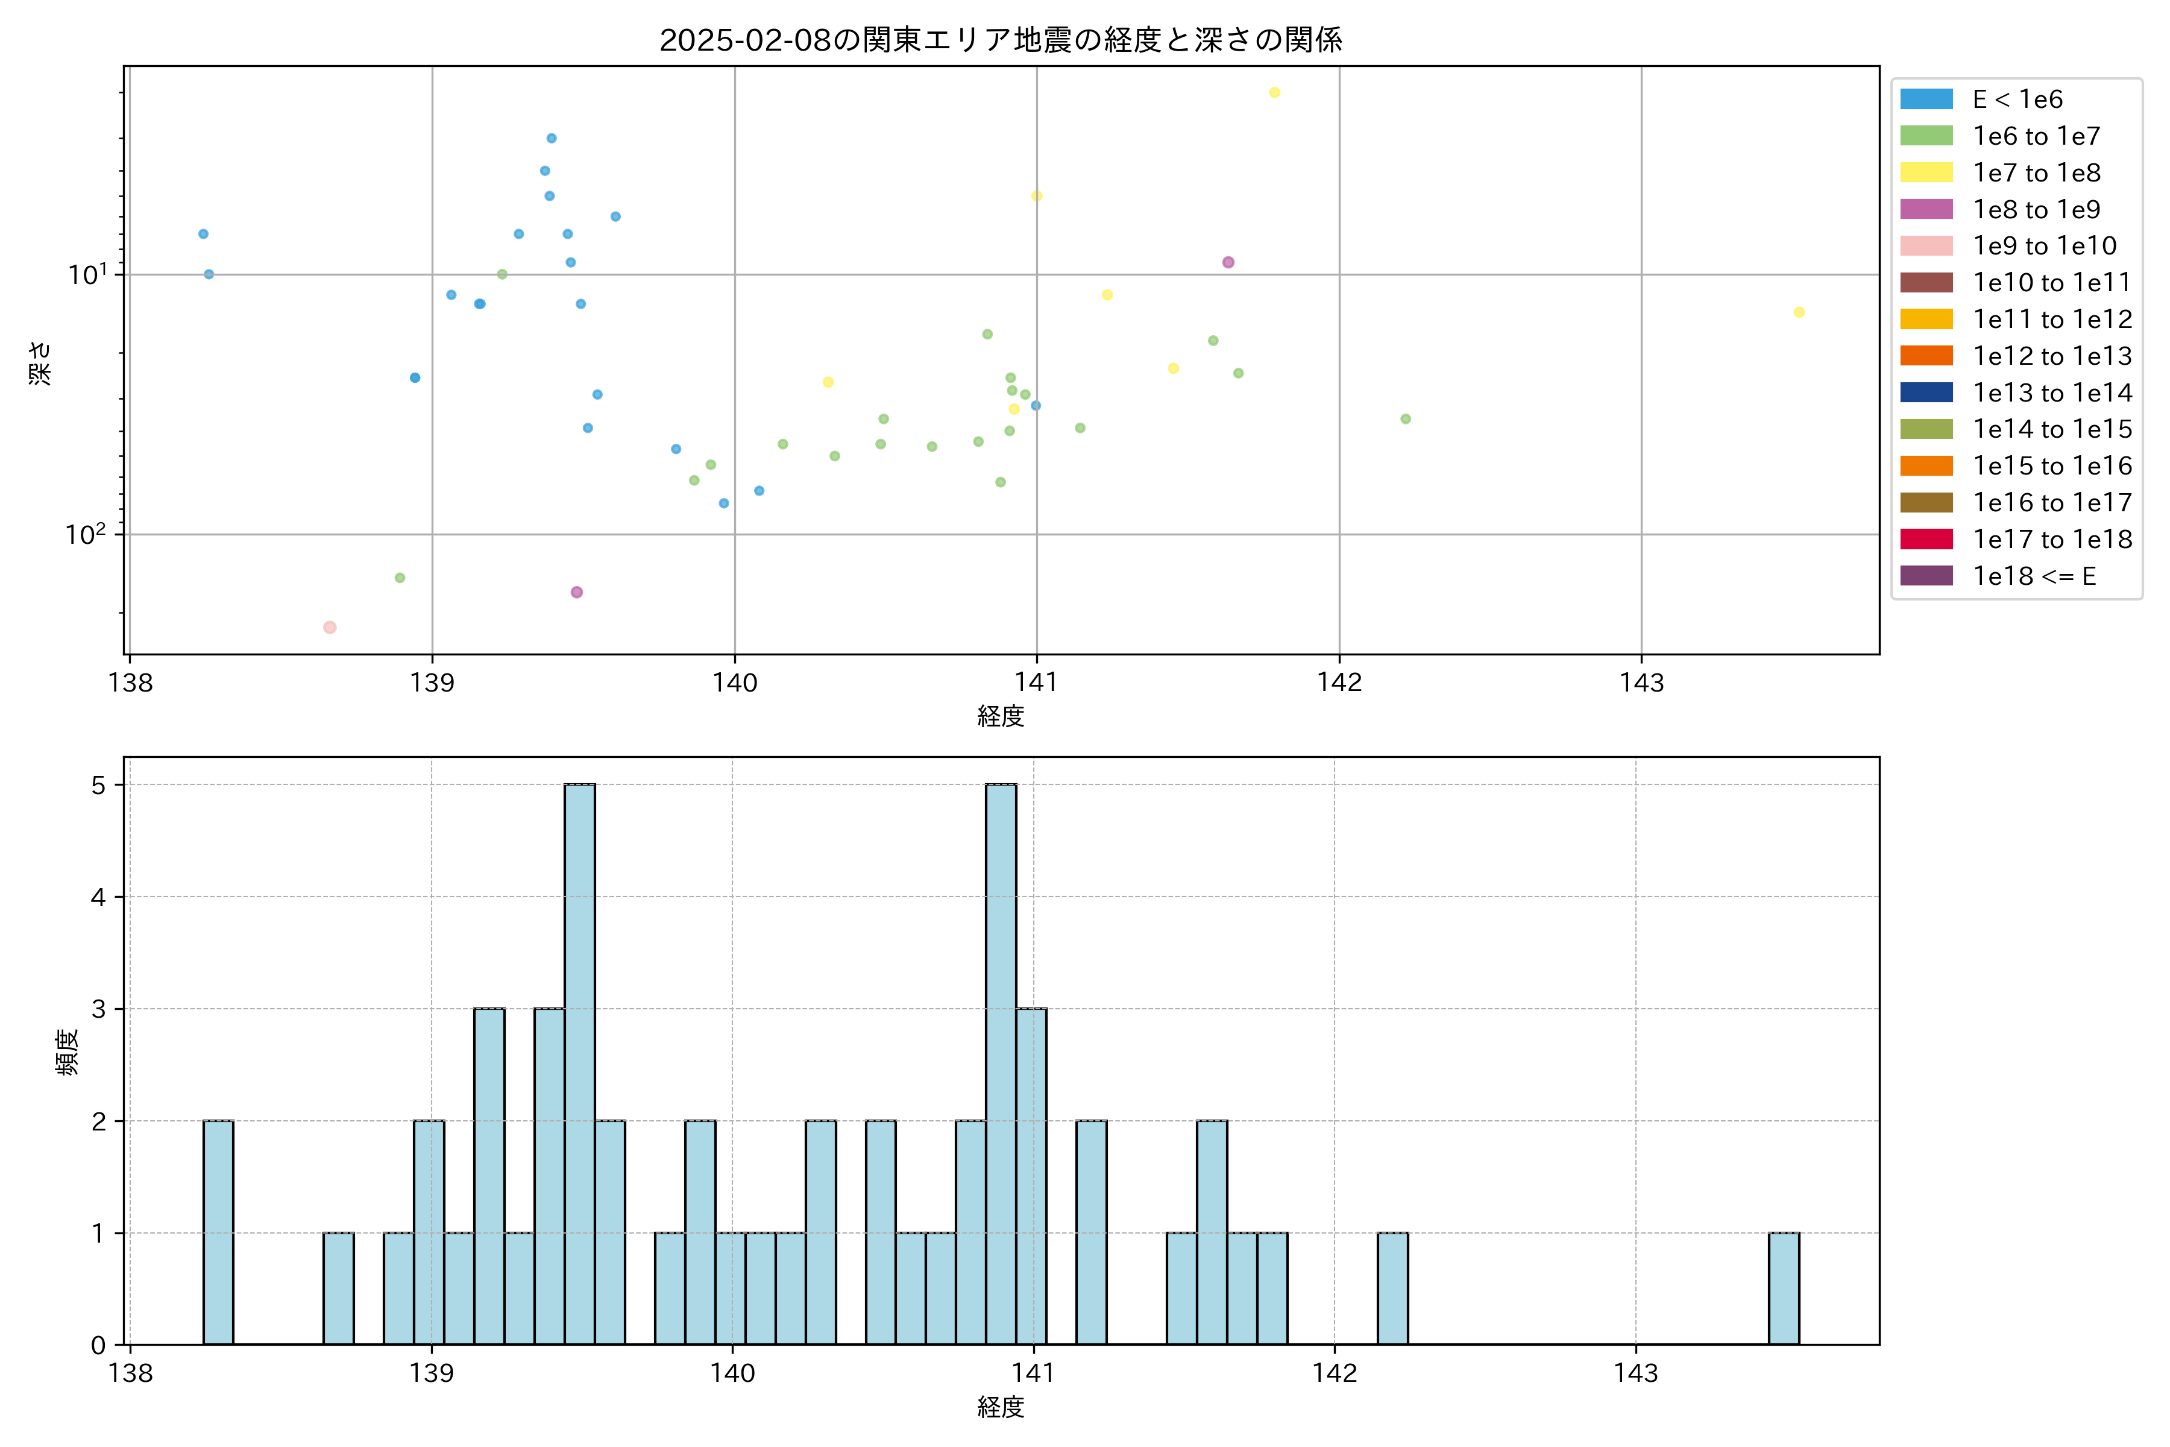The image size is (2170, 1447).
Task: Click the tallest histogram bar near 139.5
Action: coord(579,1064)
